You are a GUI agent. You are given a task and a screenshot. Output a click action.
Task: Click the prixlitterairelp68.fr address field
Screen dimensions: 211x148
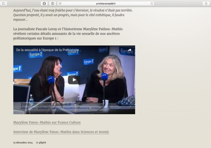click(x=106, y=4)
